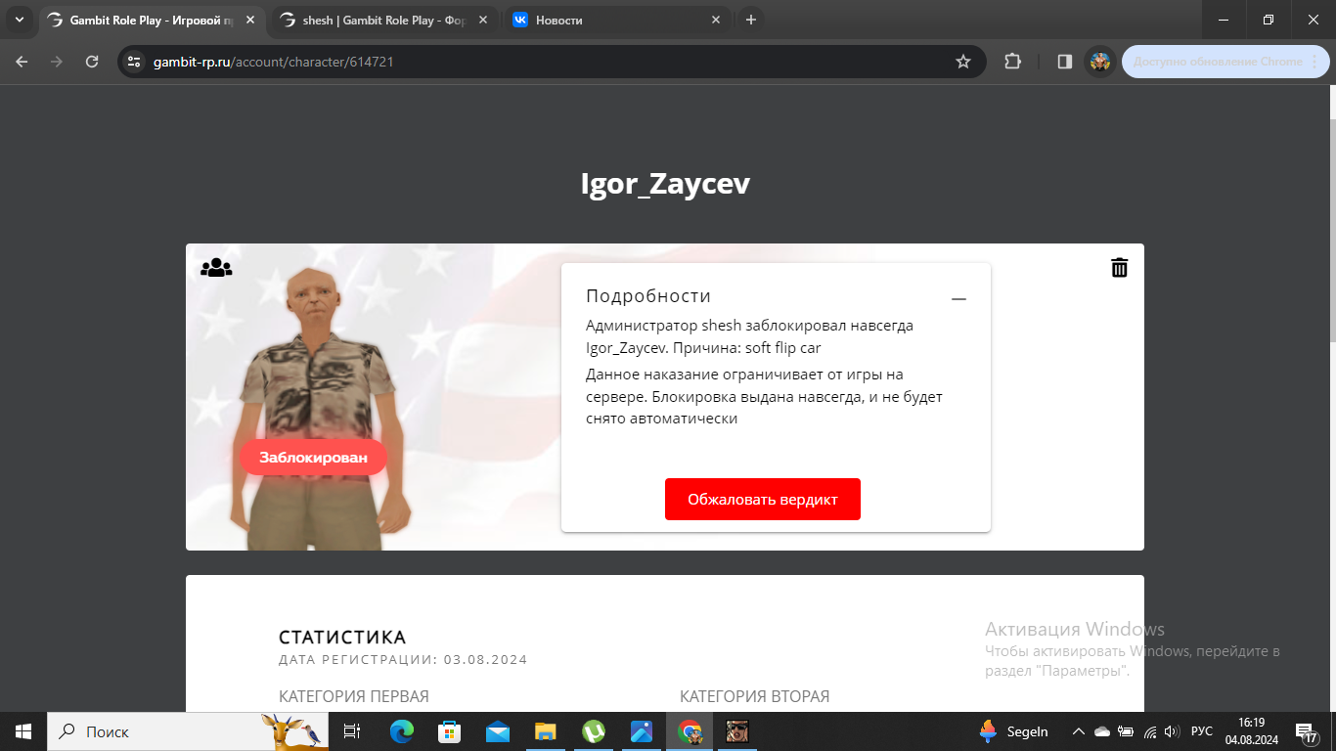1336x751 pixels.
Task: Click the Заблокирован status badge
Action: click(x=313, y=457)
